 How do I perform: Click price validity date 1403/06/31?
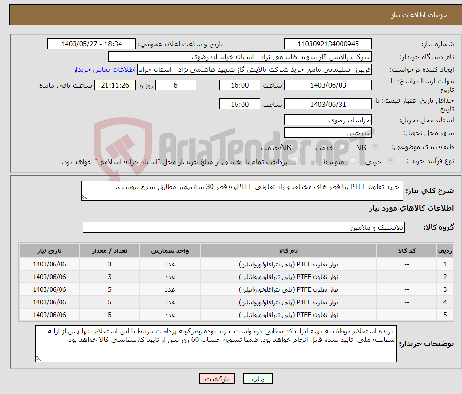pos(328,104)
